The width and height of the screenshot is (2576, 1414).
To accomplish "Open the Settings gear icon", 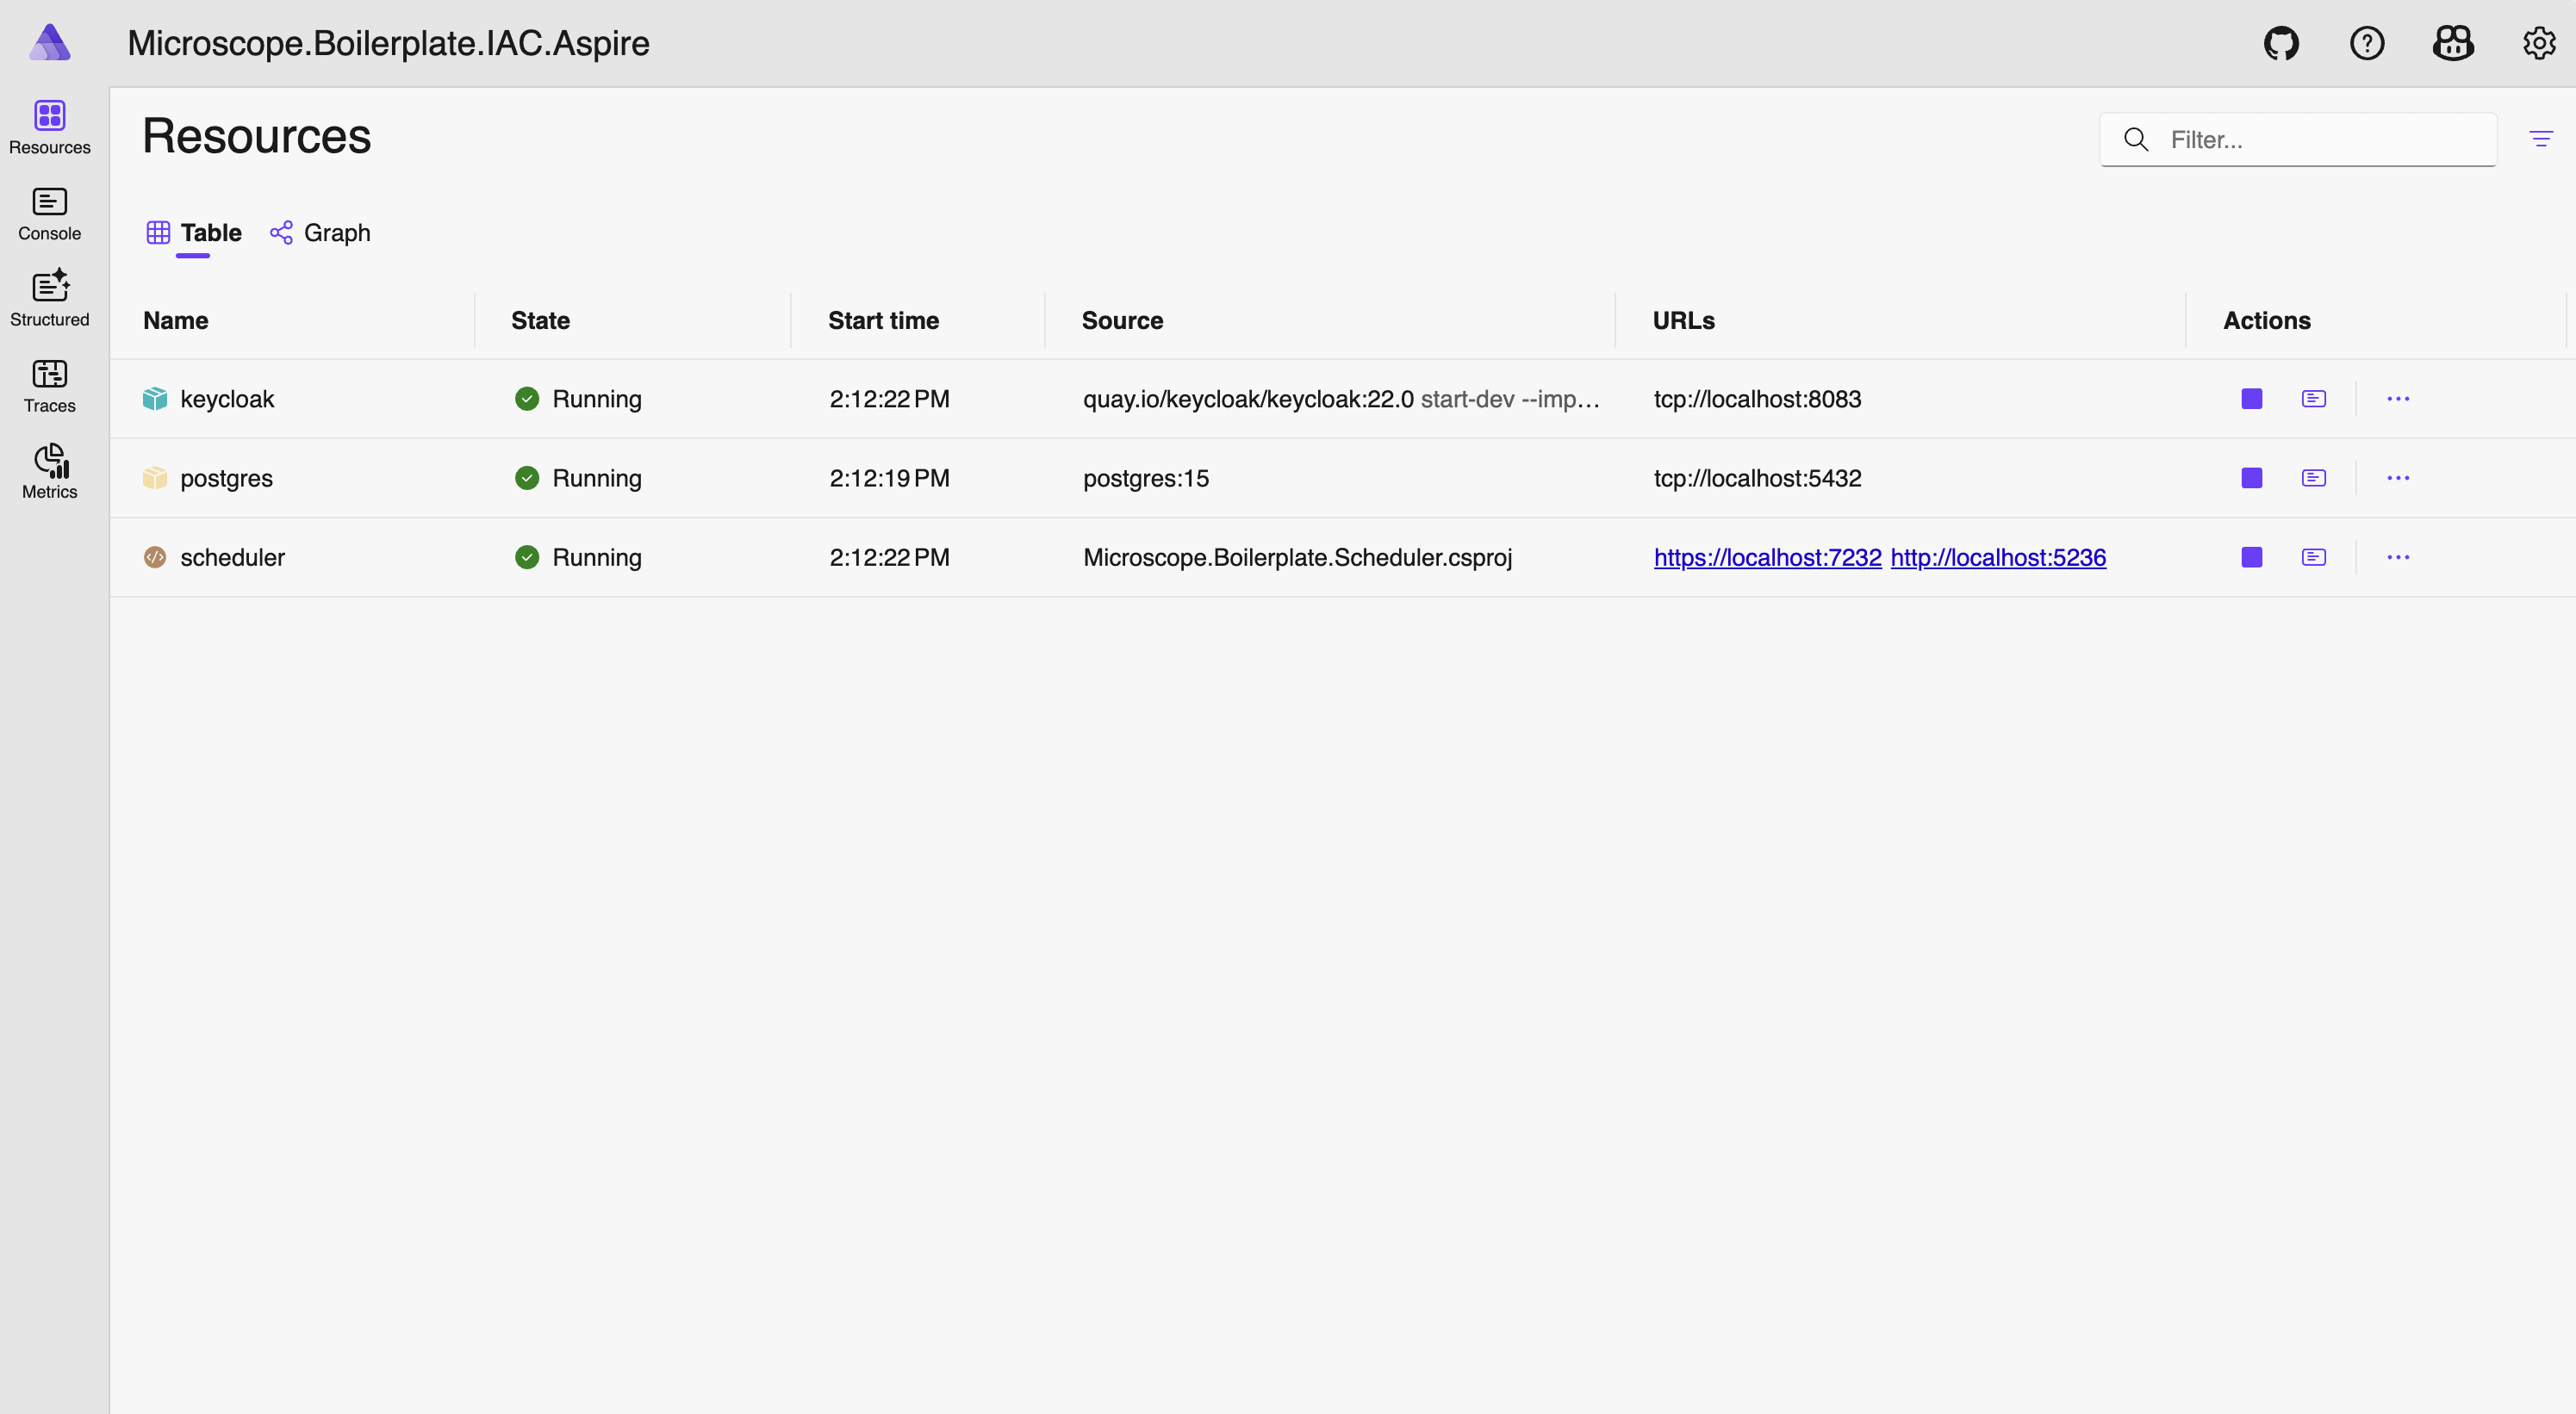I will click(x=2538, y=43).
